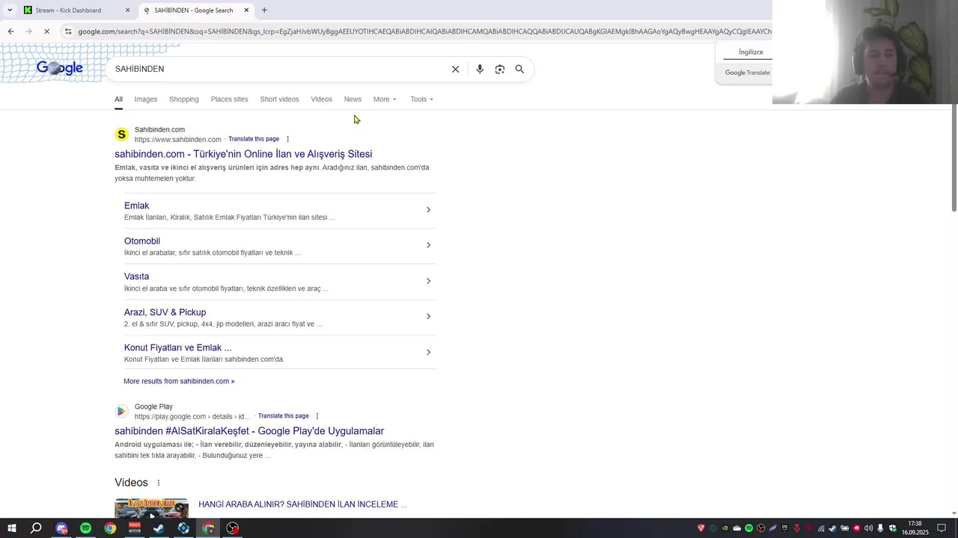Start voice search with the microphone icon
This screenshot has width=958, height=538.
point(480,69)
